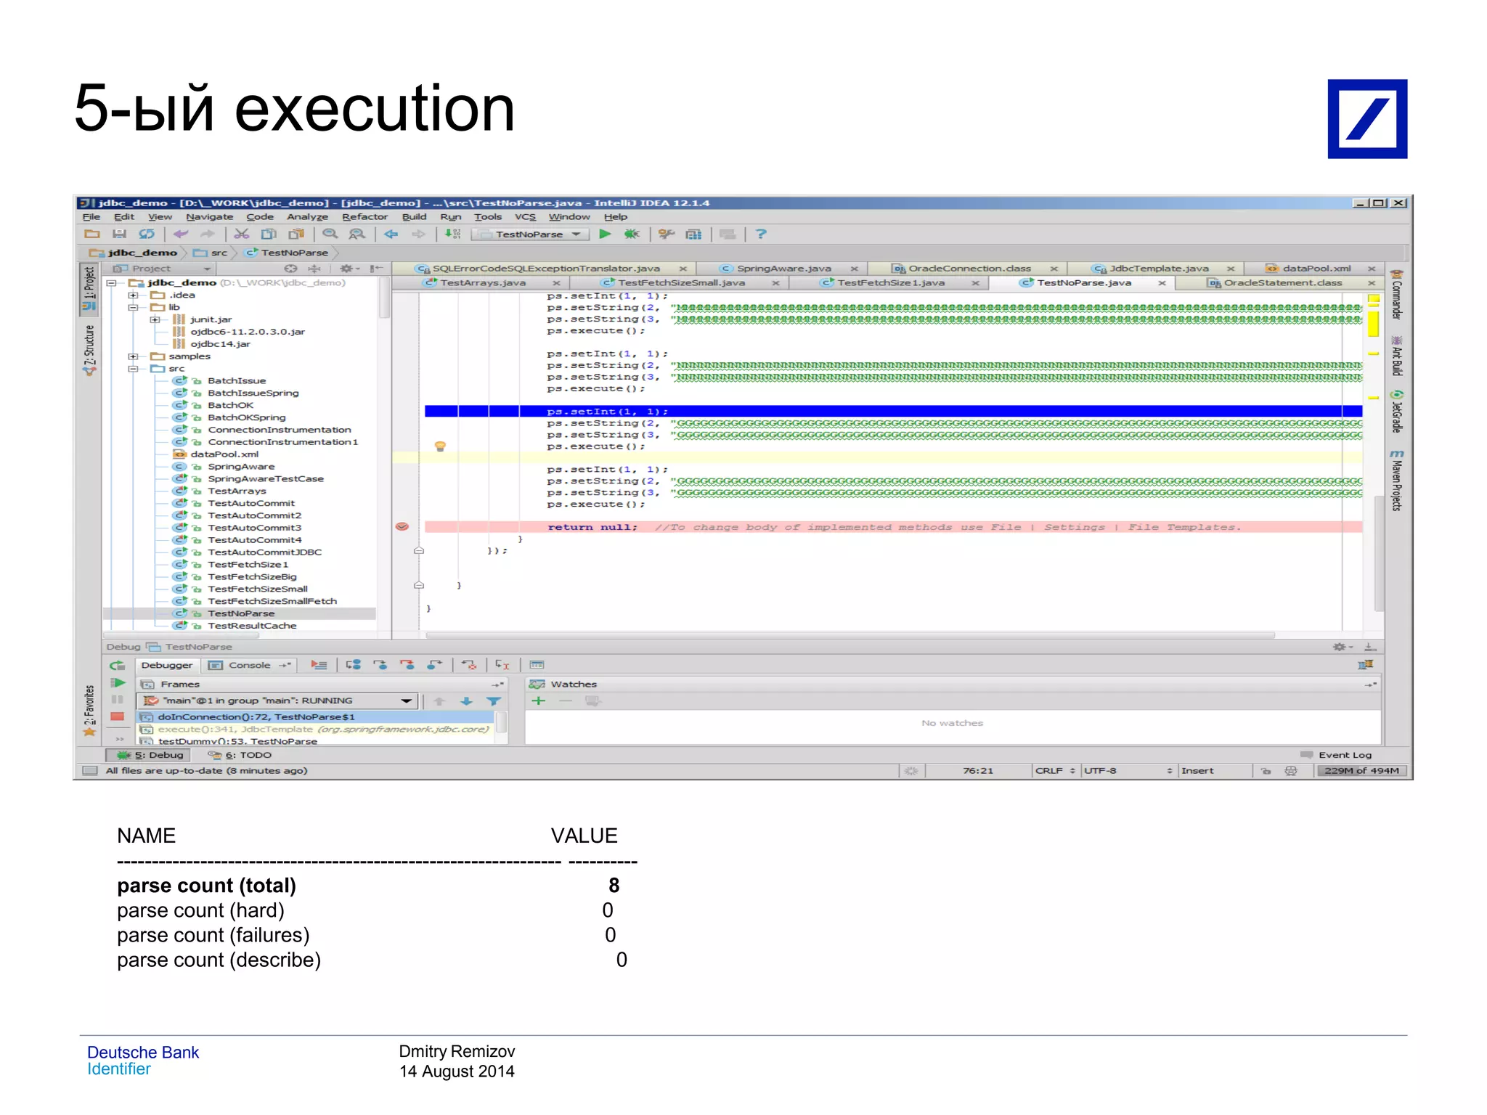Click the frames filter funnel icon
The height and width of the screenshot is (1115, 1487).
(494, 701)
